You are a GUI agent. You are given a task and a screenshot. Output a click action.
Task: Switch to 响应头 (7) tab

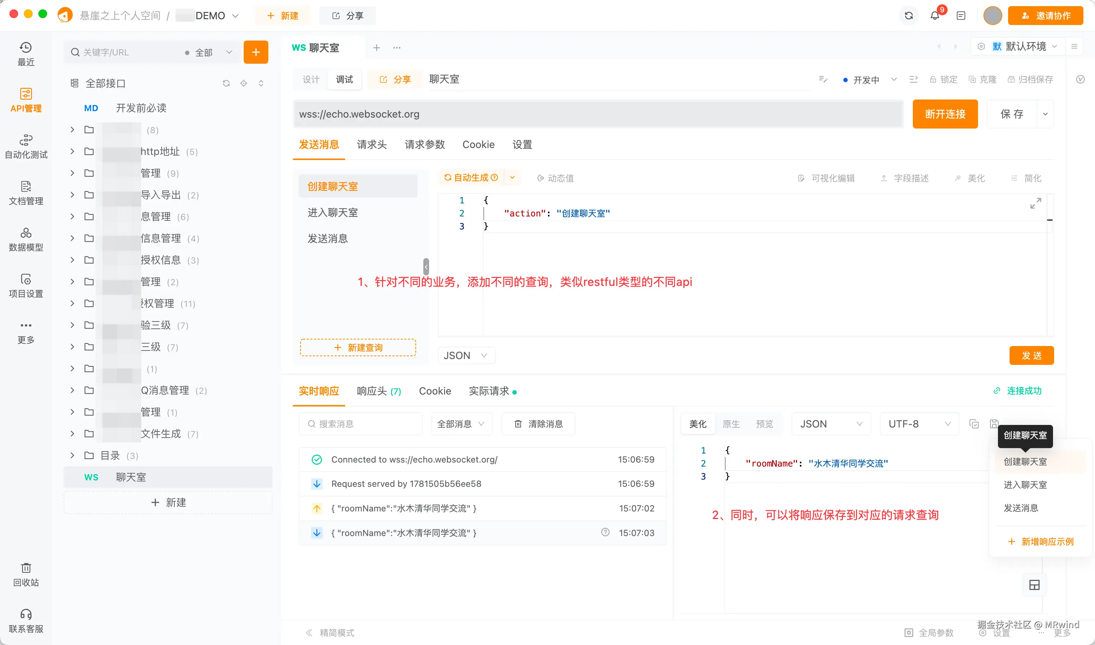point(379,391)
